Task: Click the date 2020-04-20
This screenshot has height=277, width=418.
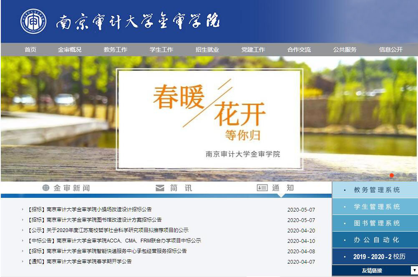Action: (301, 230)
